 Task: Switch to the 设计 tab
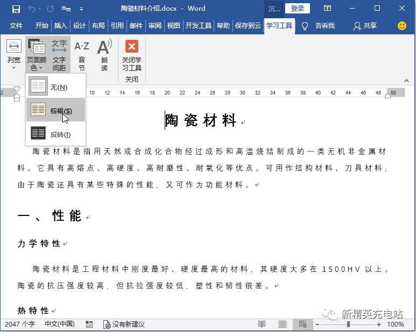tap(79, 26)
